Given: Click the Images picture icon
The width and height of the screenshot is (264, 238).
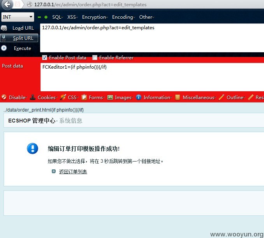Looking at the screenshot, I should (x=110, y=97).
